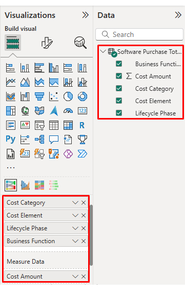
Task: Open the Cost Element field well dropdown
Action: [x=75, y=215]
